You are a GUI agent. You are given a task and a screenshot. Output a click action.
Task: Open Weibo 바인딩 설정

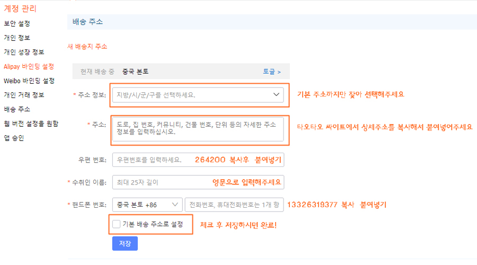pos(29,81)
